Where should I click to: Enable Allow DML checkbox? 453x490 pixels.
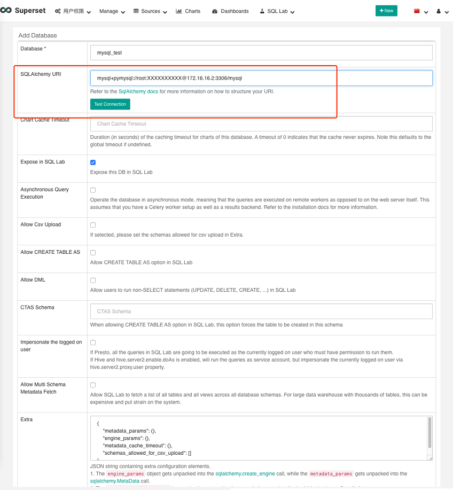tap(93, 281)
